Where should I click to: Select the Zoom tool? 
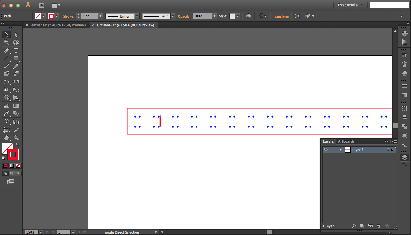pyautogui.click(x=16, y=138)
